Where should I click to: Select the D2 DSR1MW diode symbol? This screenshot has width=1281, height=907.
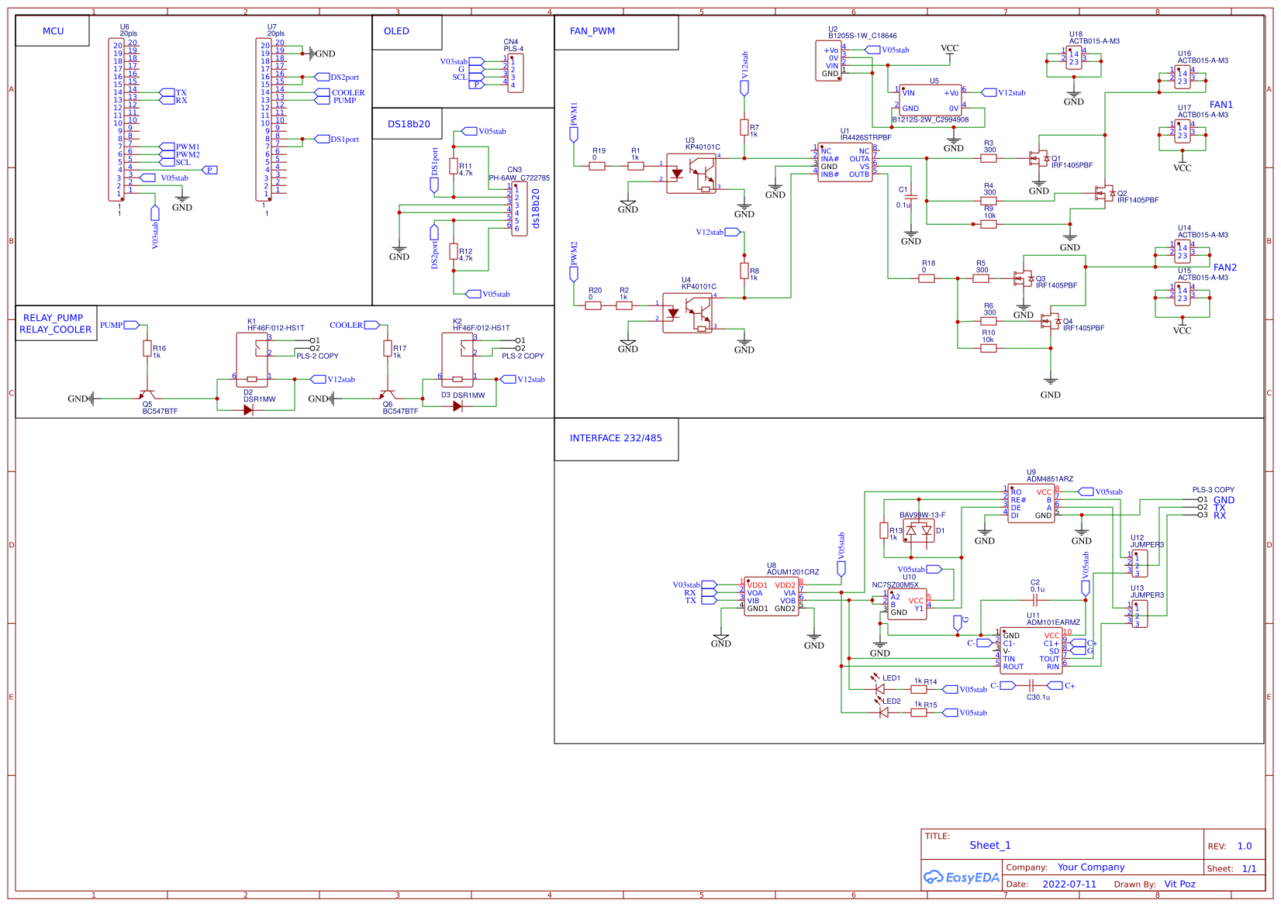pyautogui.click(x=248, y=410)
